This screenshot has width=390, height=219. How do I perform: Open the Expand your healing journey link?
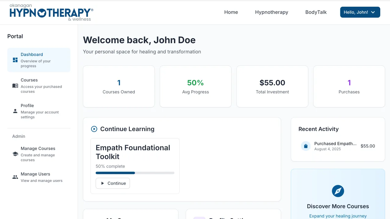point(338,216)
